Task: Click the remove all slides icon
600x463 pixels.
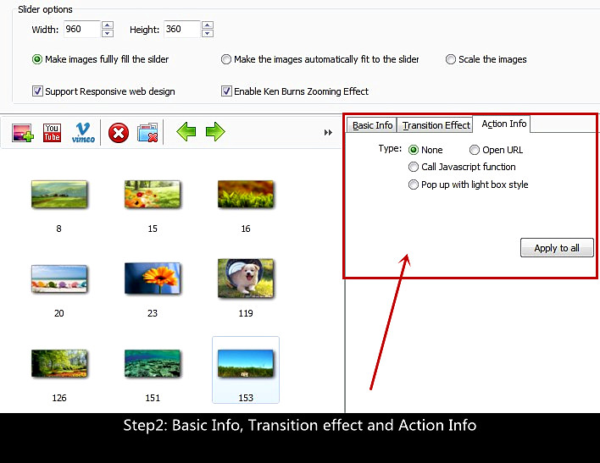Action: 148,133
